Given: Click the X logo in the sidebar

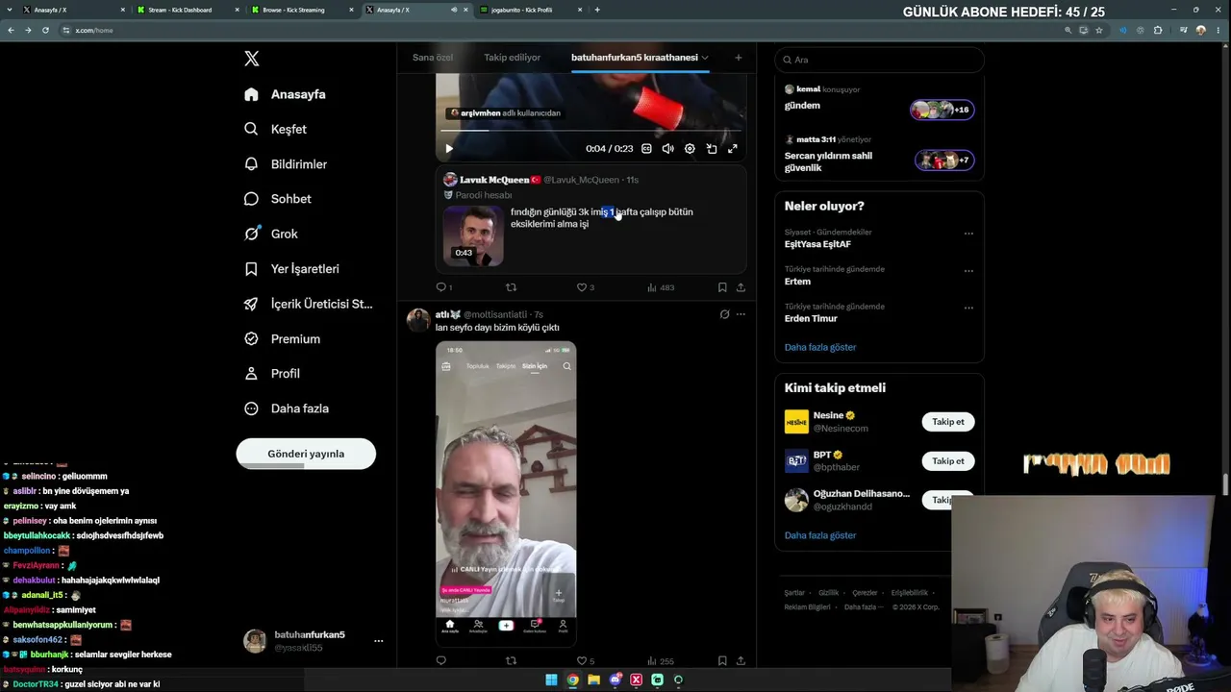Looking at the screenshot, I should 252,59.
